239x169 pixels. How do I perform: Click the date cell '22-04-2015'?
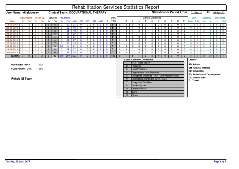click(x=12, y=34)
